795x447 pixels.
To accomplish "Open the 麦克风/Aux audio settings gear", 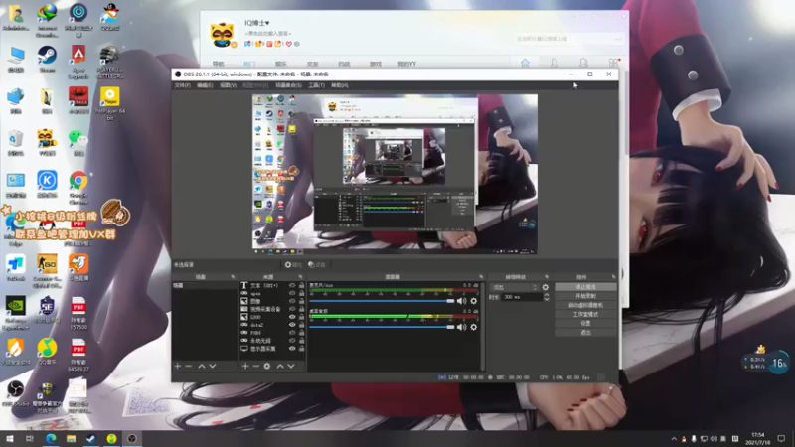I will pos(474,301).
